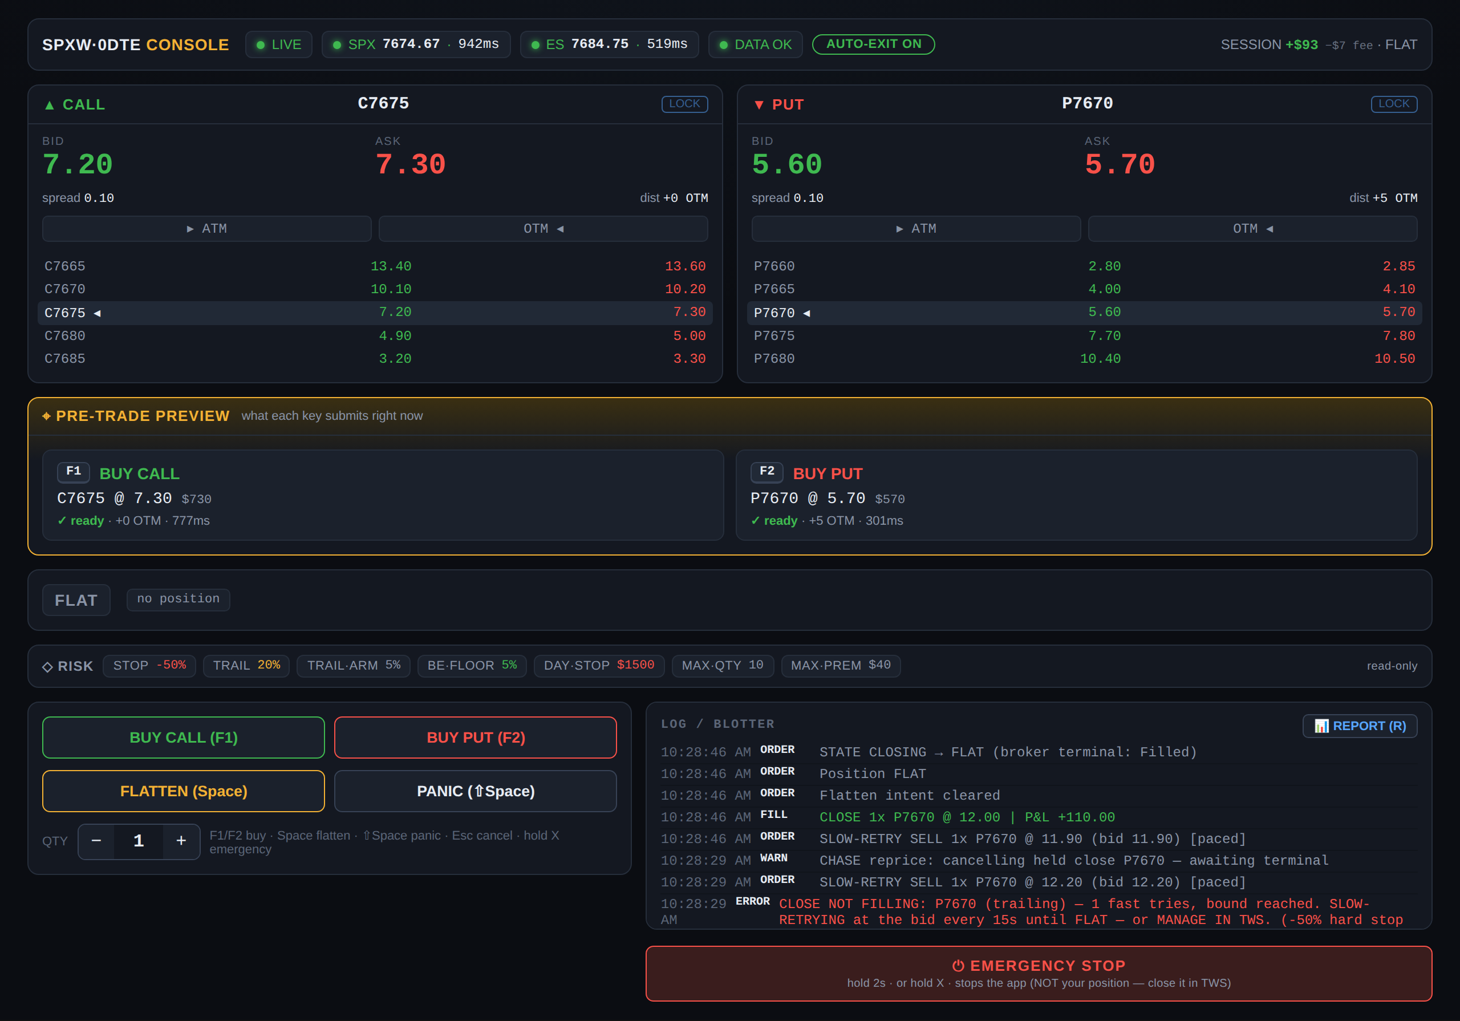Click the Flatten intent cleared log entry
Viewport: 1460px width, 1021px height.
(x=1039, y=795)
